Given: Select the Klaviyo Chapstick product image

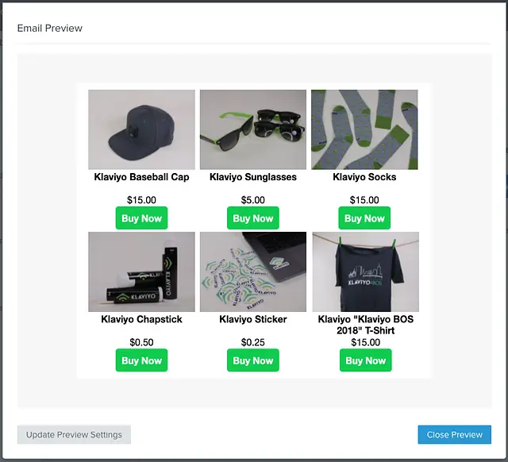Looking at the screenshot, I should (x=141, y=271).
